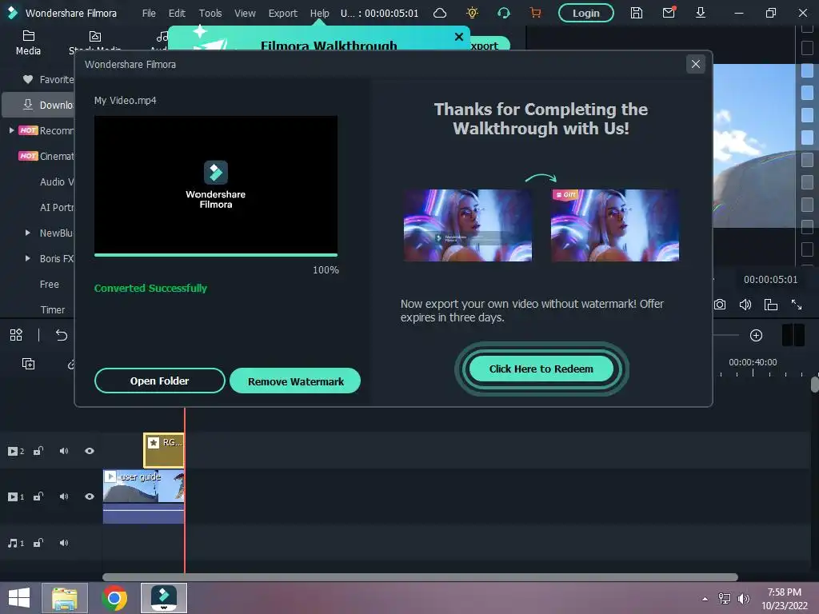The width and height of the screenshot is (819, 614).
Task: Hide video track 2 with eye icon
Action: 90,451
